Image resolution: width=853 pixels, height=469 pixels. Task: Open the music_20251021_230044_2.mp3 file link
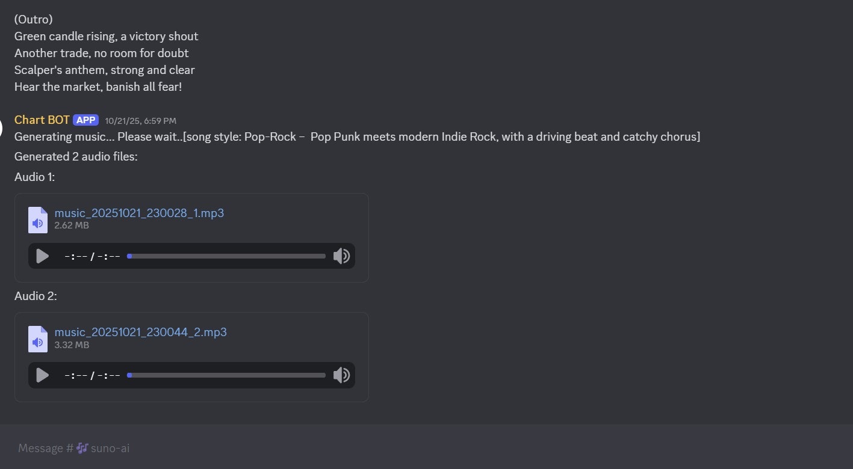(140, 332)
